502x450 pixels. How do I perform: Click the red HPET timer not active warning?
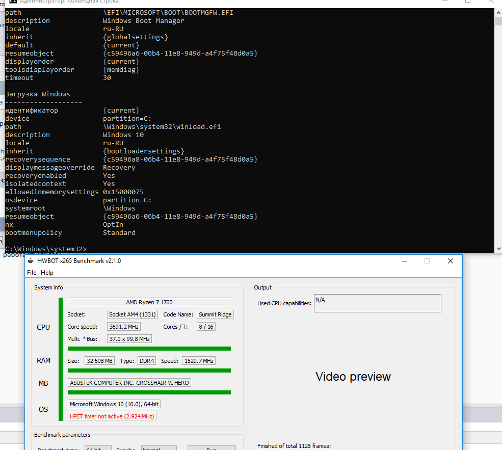(112, 416)
